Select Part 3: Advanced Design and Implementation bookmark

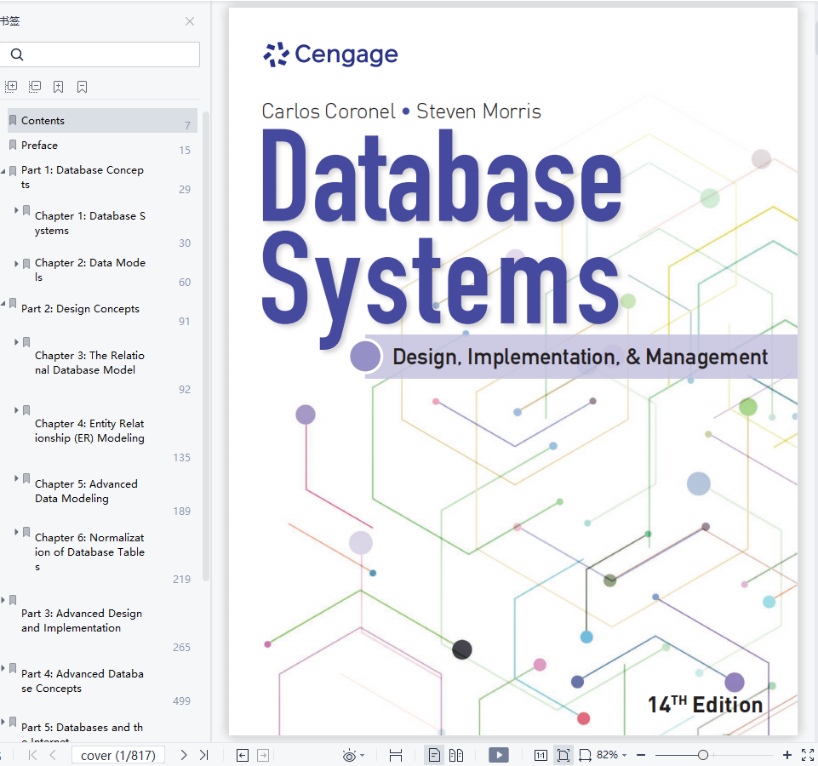pos(82,621)
